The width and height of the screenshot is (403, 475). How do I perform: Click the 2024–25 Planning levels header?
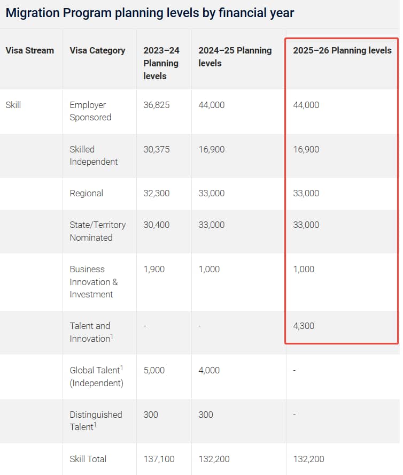pyautogui.click(x=235, y=57)
